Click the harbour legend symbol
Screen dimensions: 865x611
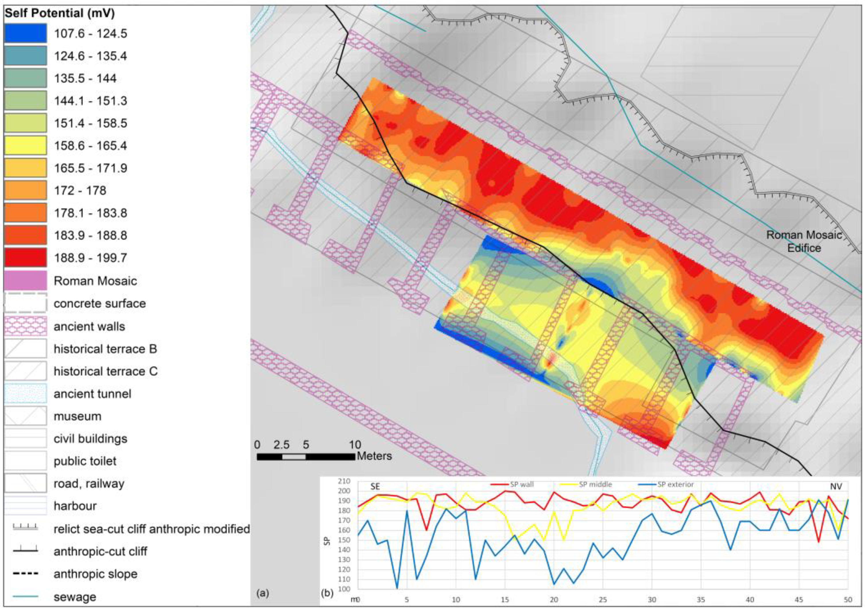(25, 506)
